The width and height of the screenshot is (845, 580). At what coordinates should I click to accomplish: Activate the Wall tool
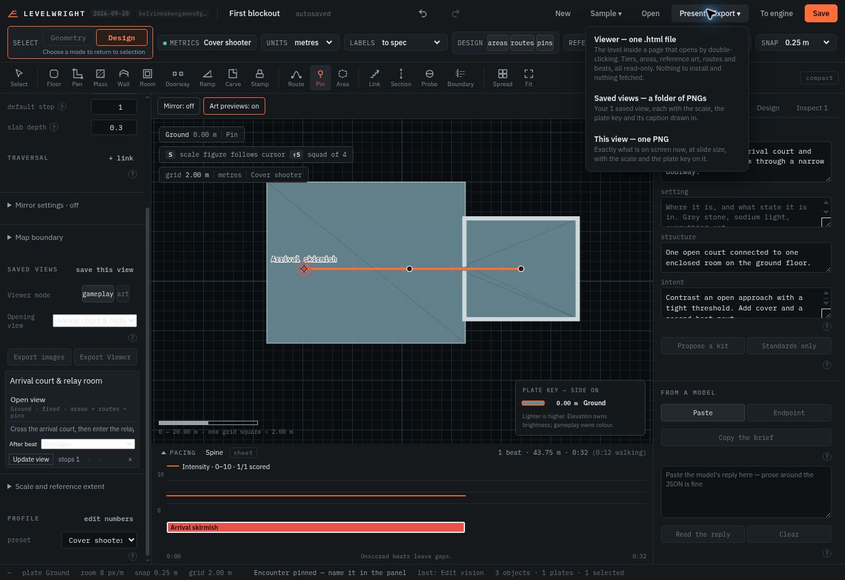pos(124,77)
